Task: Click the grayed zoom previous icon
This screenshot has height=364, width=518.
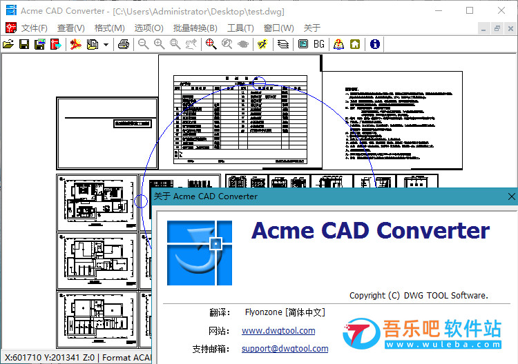Action: click(x=227, y=44)
